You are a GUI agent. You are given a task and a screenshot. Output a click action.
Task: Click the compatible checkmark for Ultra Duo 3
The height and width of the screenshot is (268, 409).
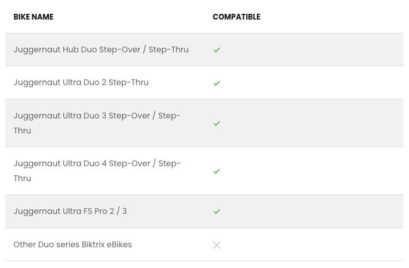(217, 124)
